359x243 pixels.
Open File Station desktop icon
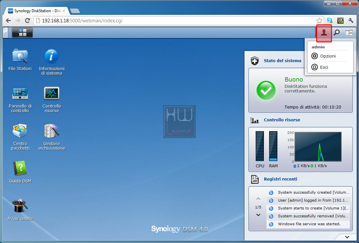click(x=20, y=60)
